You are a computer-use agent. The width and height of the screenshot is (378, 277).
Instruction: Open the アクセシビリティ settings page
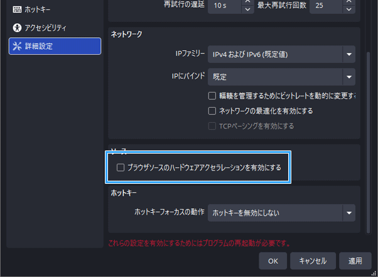point(55,28)
